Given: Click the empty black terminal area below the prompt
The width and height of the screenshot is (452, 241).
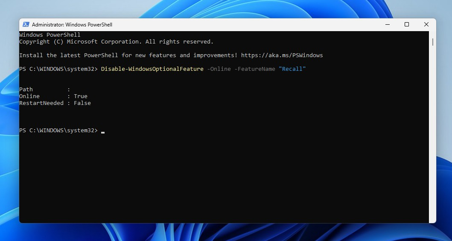Looking at the screenshot, I should point(222,179).
